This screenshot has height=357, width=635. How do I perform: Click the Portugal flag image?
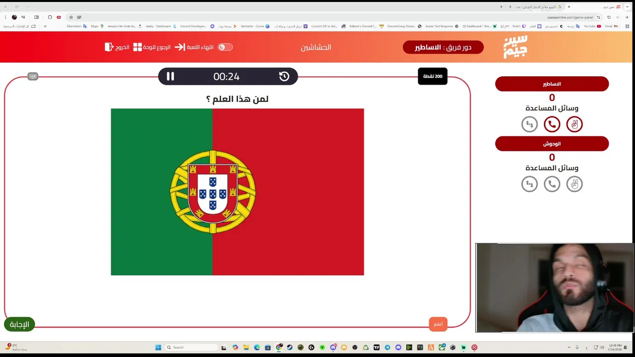pos(237,192)
